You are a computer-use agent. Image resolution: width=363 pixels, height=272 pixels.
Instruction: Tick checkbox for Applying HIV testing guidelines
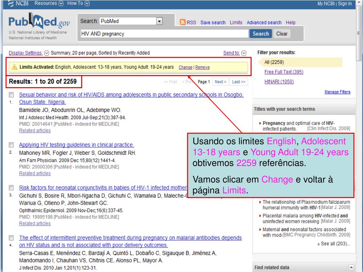[11, 145]
